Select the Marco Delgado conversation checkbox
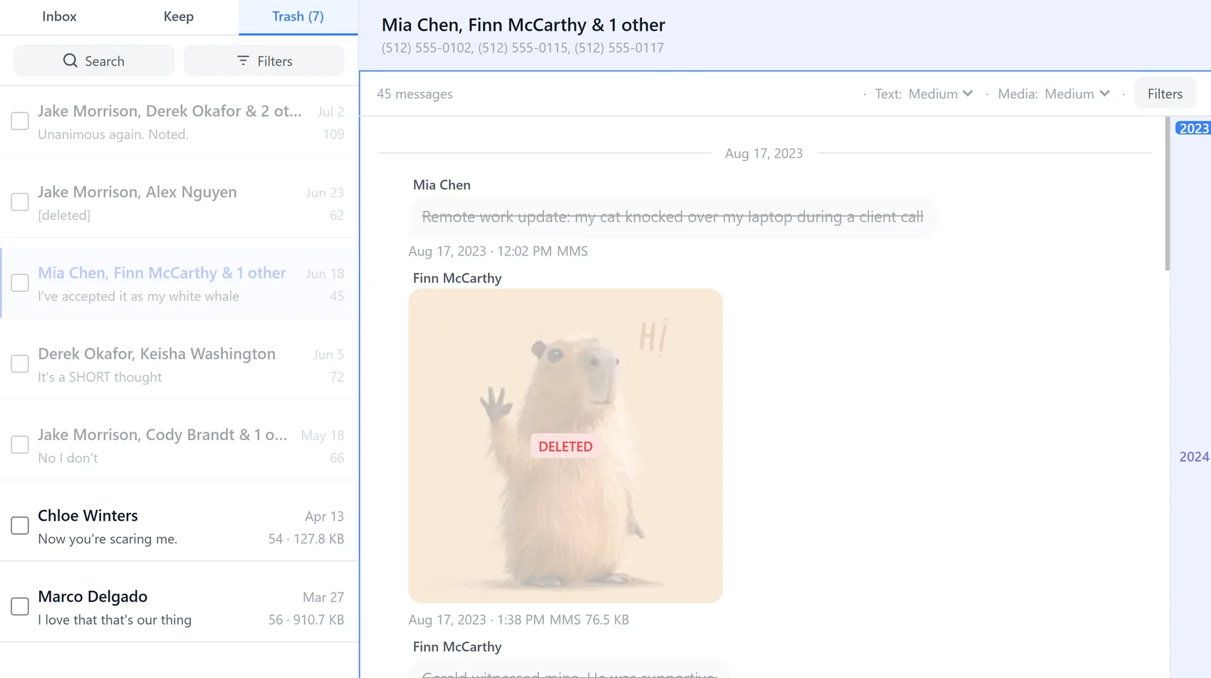 coord(20,606)
